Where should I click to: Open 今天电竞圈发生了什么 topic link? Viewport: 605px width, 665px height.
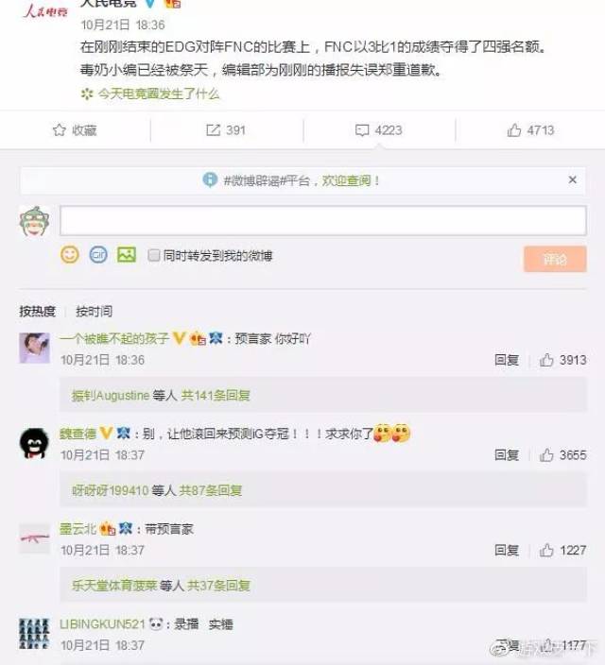click(159, 94)
